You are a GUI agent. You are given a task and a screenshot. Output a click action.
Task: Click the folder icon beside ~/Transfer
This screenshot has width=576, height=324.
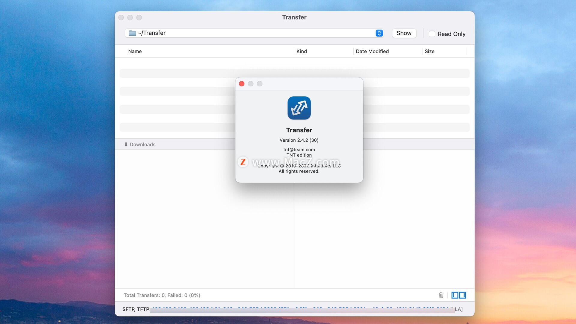pyautogui.click(x=132, y=33)
